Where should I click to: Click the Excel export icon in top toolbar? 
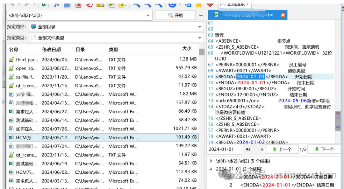click(x=46, y=4)
